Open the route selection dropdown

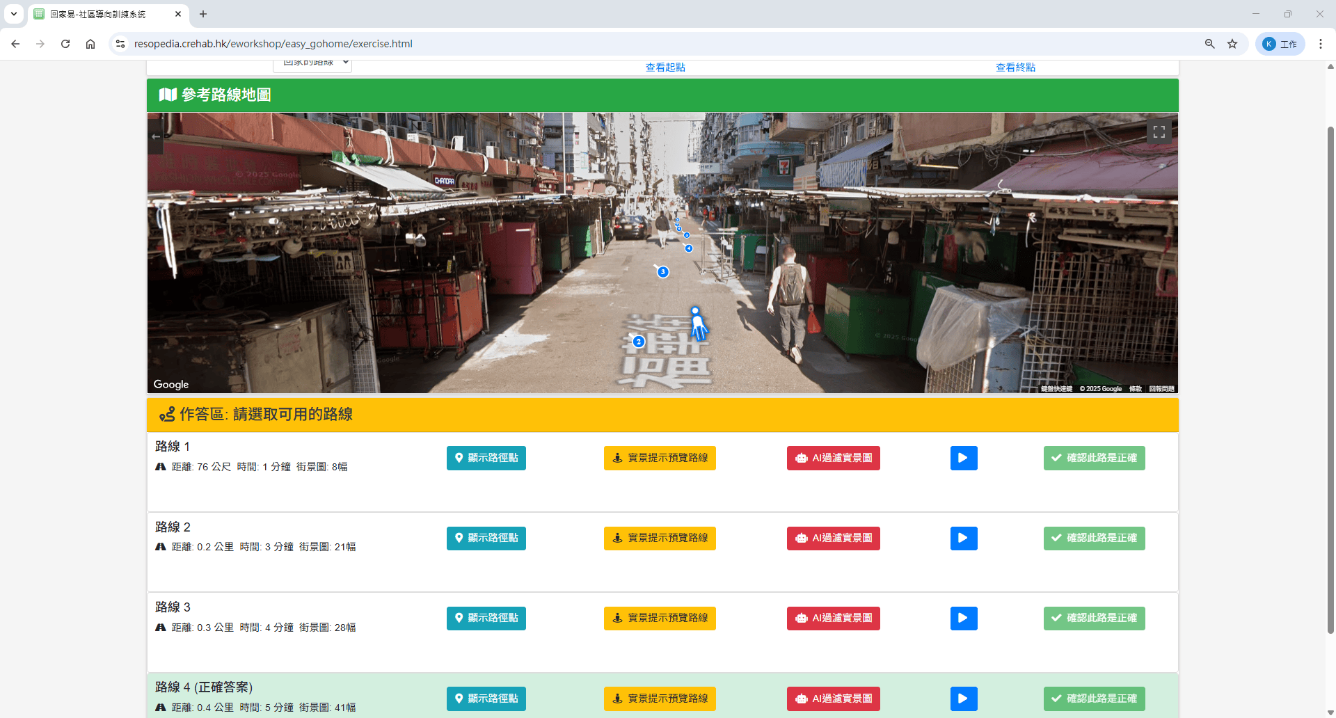point(312,64)
